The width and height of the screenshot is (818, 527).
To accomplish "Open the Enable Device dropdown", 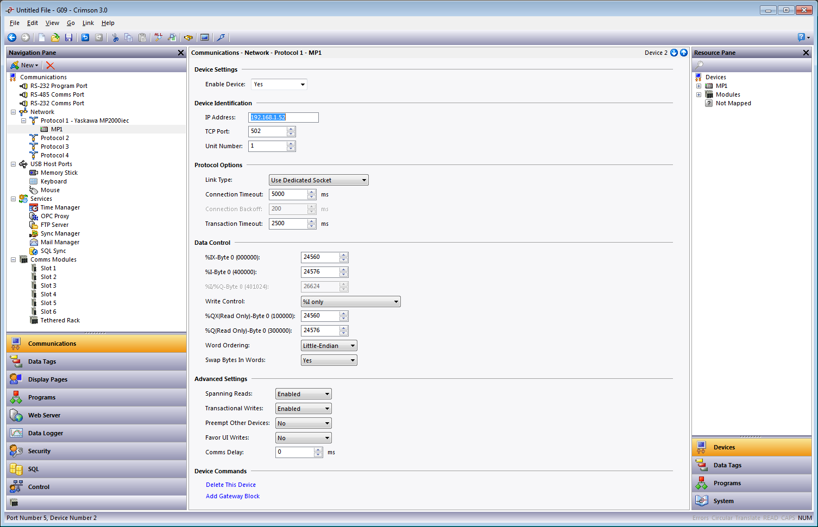I will (x=279, y=84).
